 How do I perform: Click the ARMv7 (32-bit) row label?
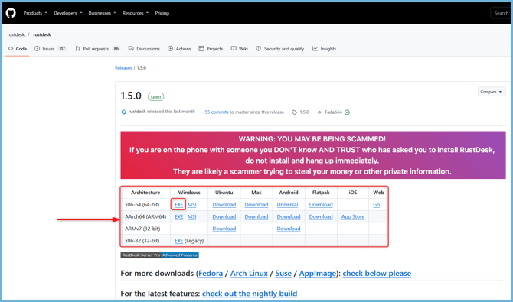point(142,229)
